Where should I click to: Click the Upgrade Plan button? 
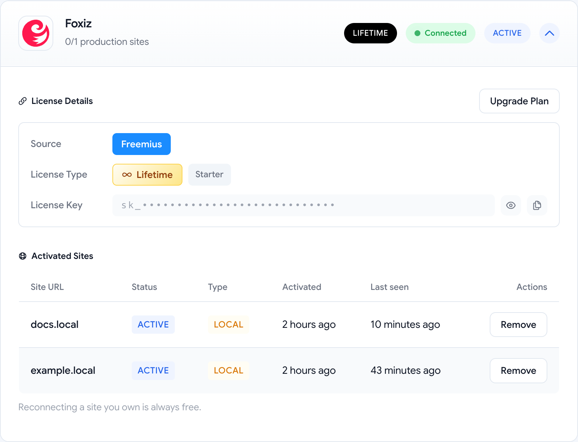(519, 101)
